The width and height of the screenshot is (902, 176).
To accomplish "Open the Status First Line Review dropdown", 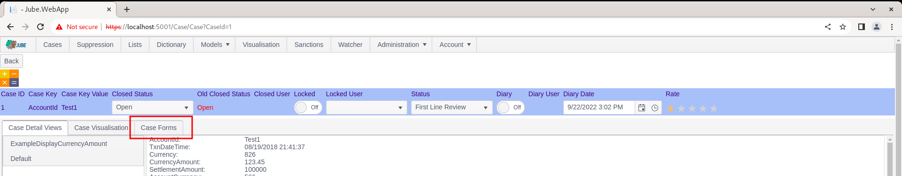I will coord(451,107).
